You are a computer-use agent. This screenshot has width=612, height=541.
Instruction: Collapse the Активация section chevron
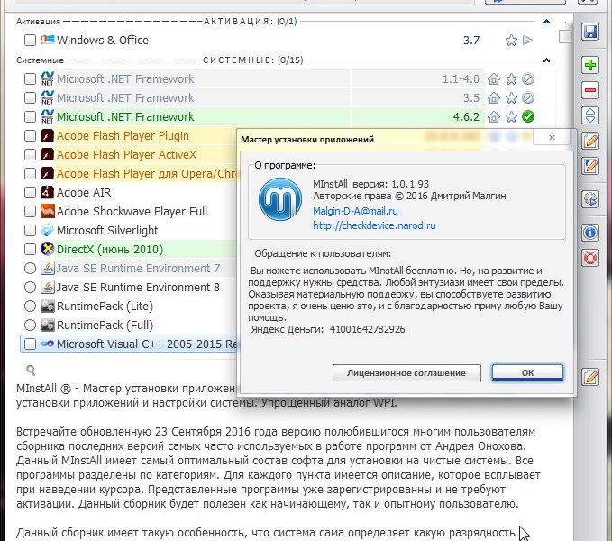click(x=546, y=22)
